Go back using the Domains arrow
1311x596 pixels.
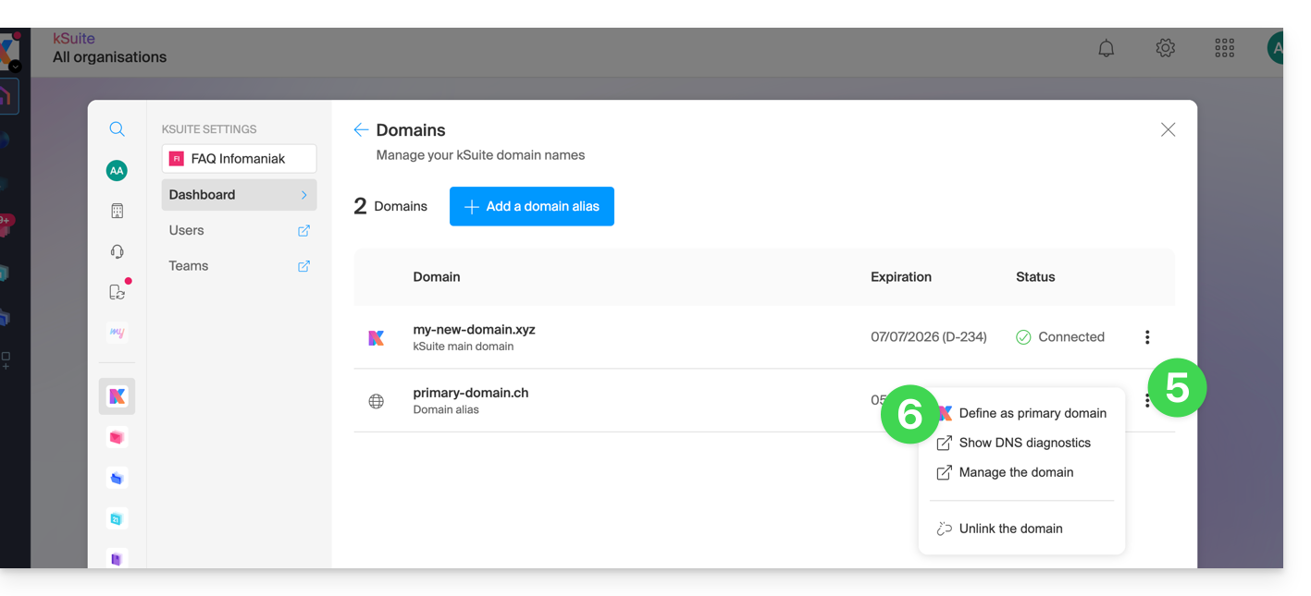[x=361, y=130]
